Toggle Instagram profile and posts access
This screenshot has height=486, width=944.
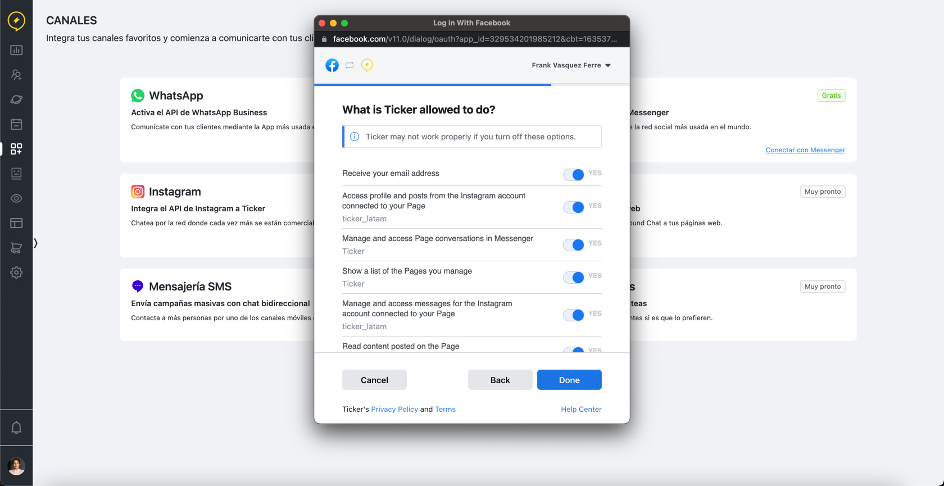574,207
